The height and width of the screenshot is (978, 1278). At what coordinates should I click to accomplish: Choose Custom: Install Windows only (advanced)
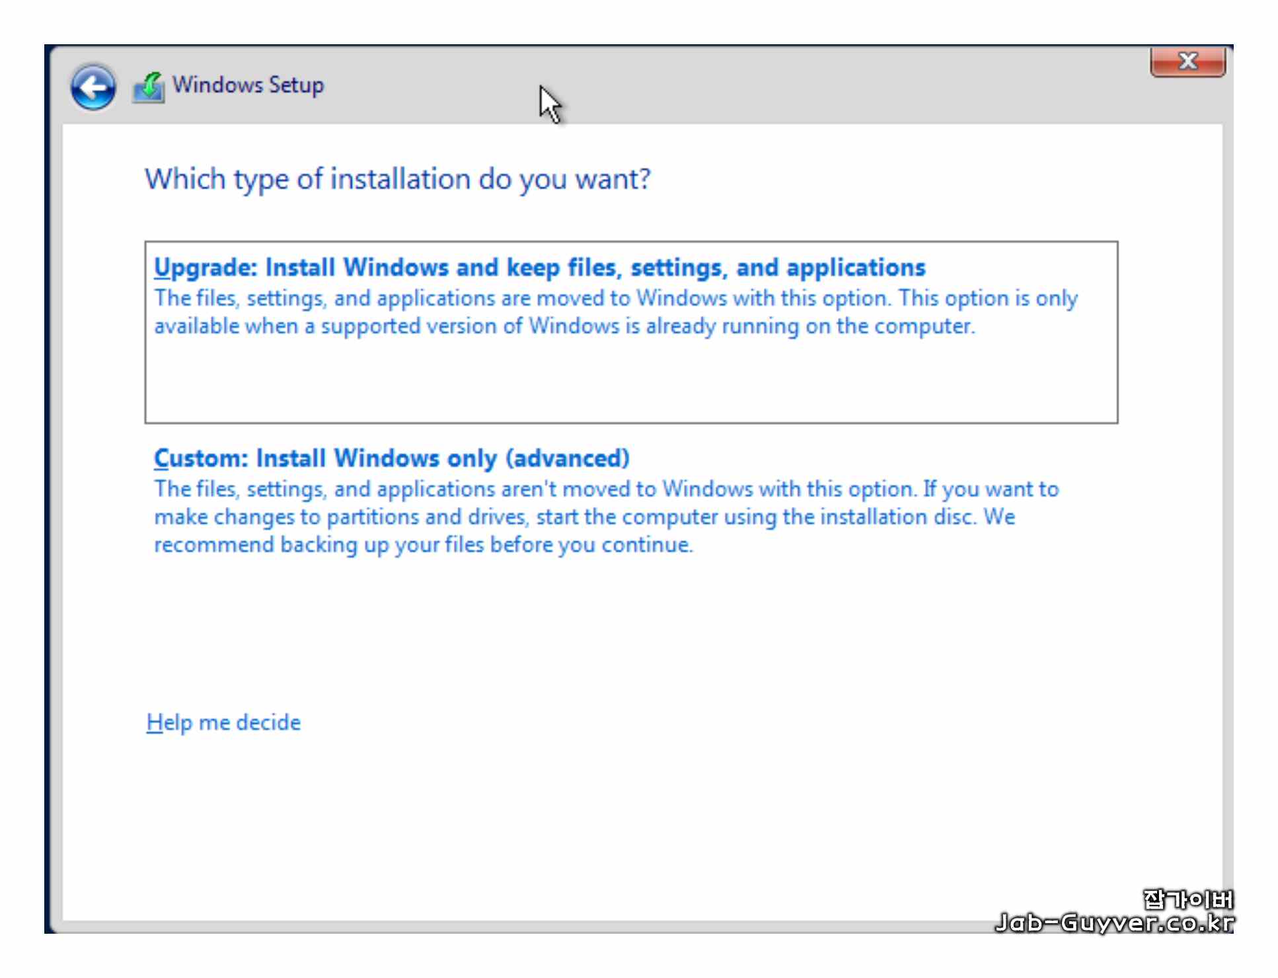[x=391, y=458]
